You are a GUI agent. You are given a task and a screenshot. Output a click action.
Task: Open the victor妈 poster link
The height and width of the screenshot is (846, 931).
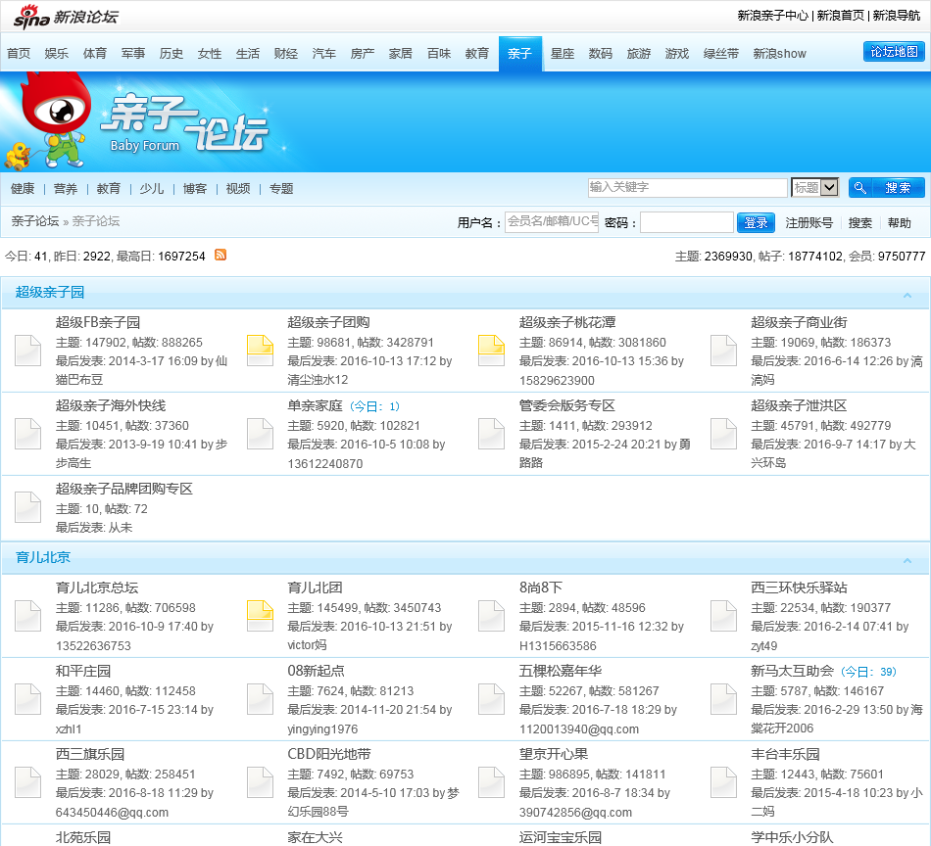click(x=307, y=645)
